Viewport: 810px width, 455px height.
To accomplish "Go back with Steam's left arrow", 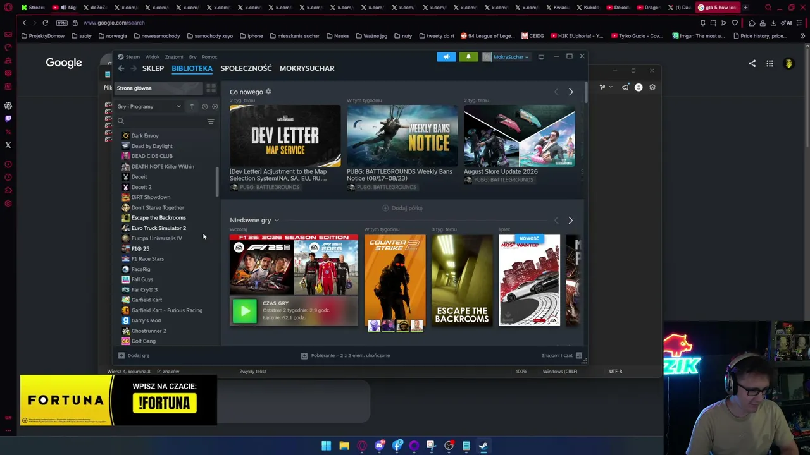I will coord(121,68).
